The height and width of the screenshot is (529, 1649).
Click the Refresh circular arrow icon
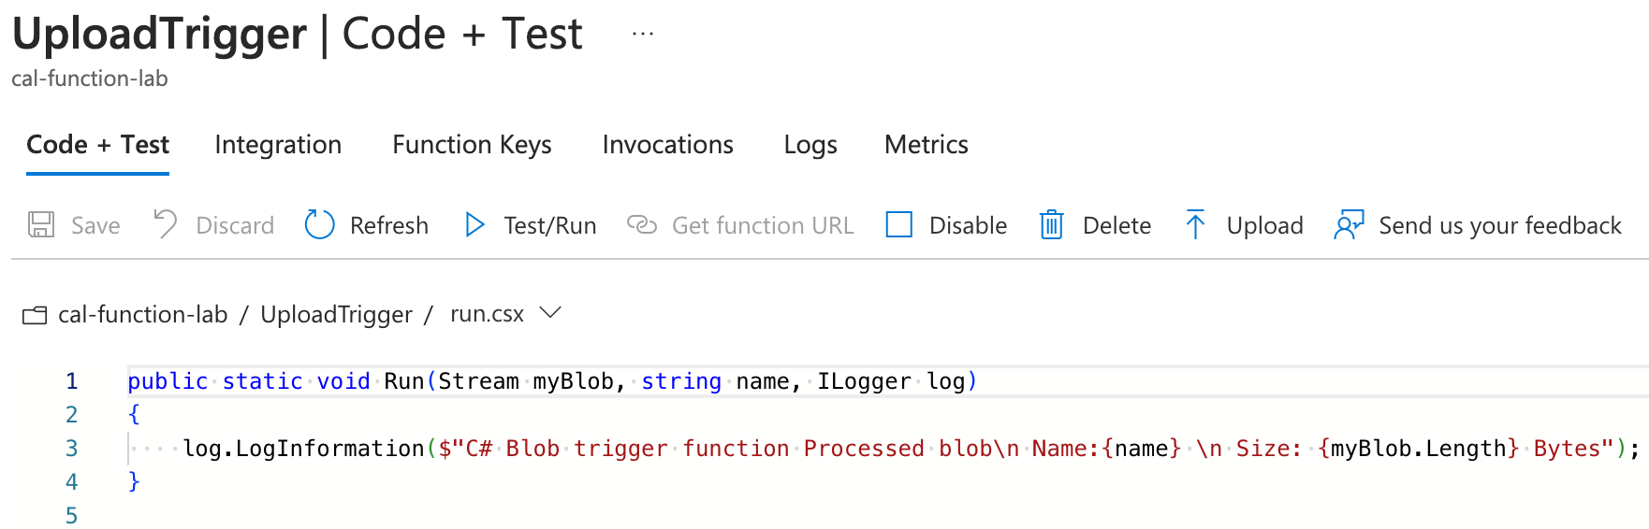point(320,224)
